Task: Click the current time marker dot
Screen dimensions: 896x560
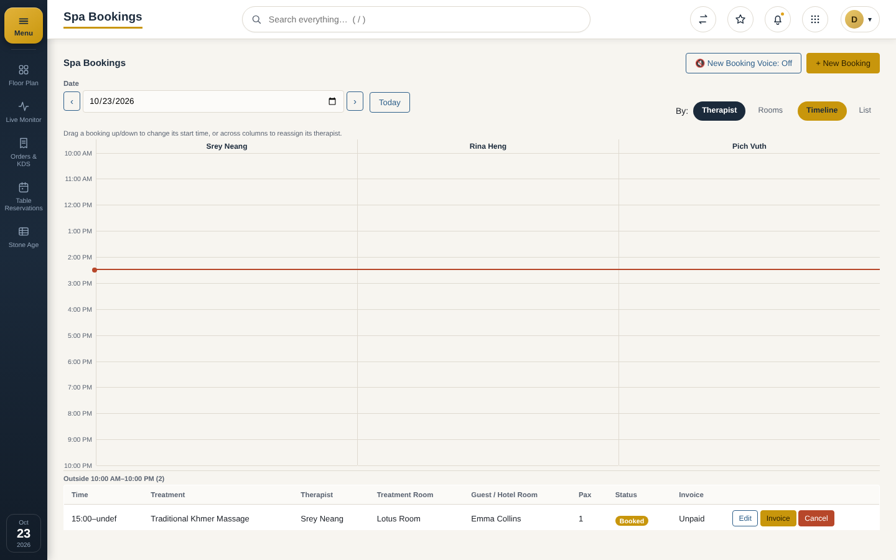Action: [x=95, y=270]
